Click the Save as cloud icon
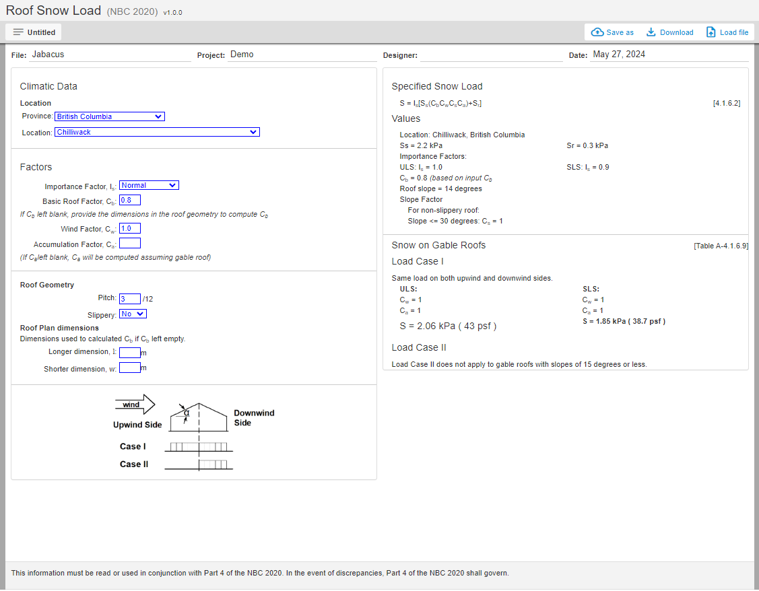The width and height of the screenshot is (759, 591). (597, 32)
